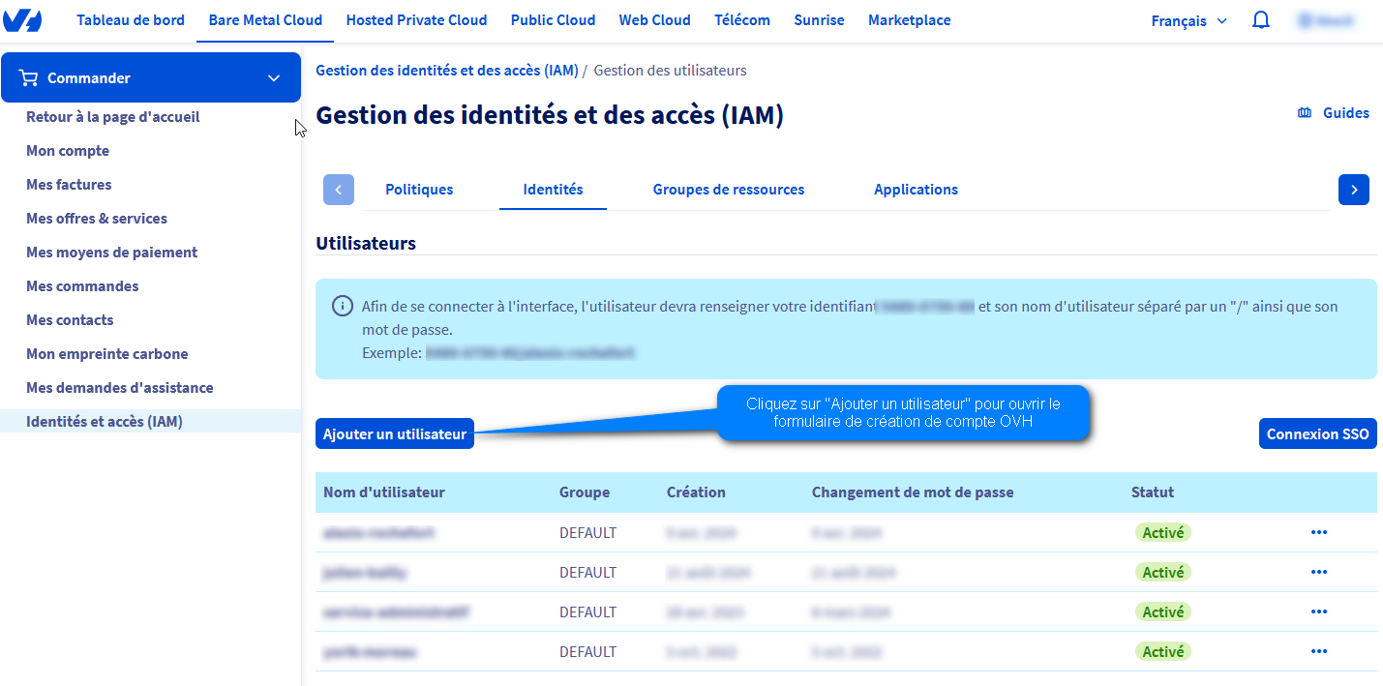Select the Identités tab

tap(553, 190)
